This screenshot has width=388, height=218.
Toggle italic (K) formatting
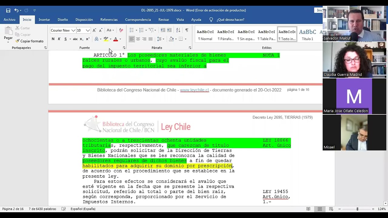59,39
